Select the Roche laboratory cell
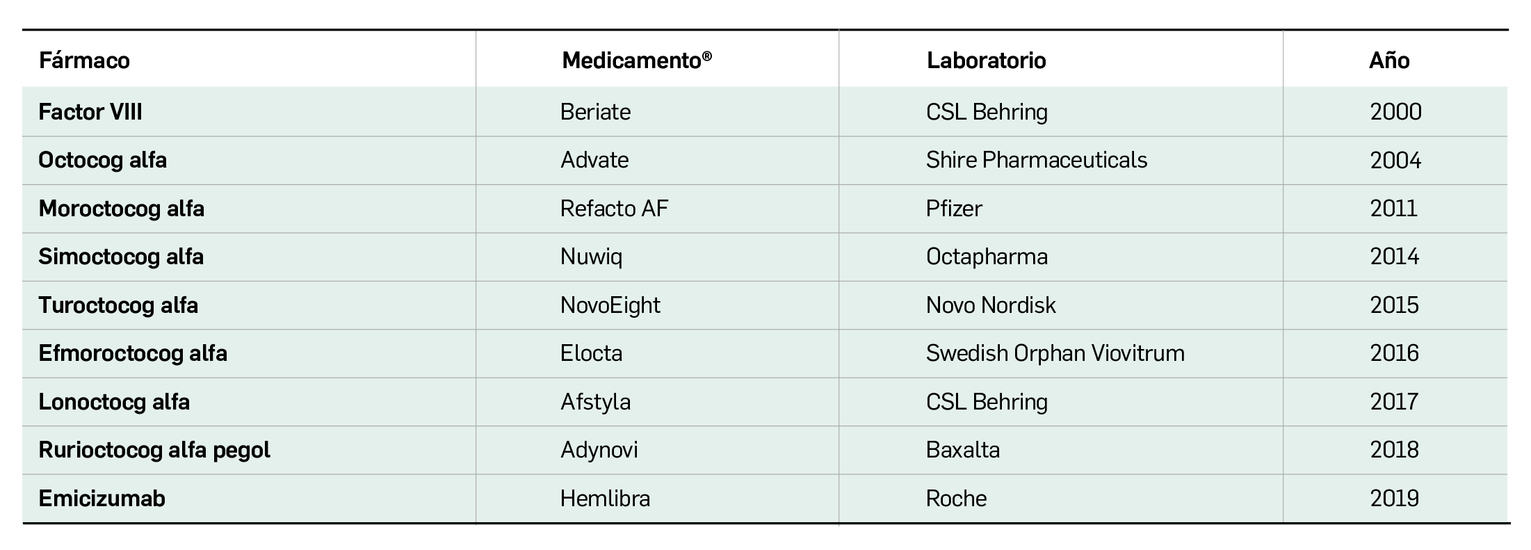1531x550 pixels. (956, 499)
